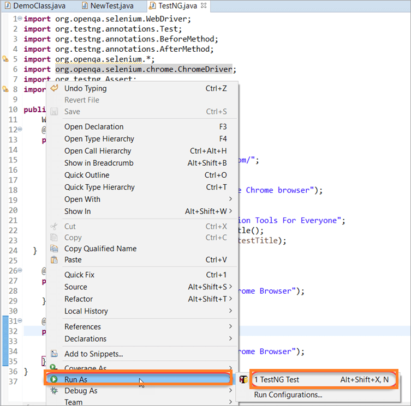
Task: Click the Paste clipboard icon
Action: (54, 260)
